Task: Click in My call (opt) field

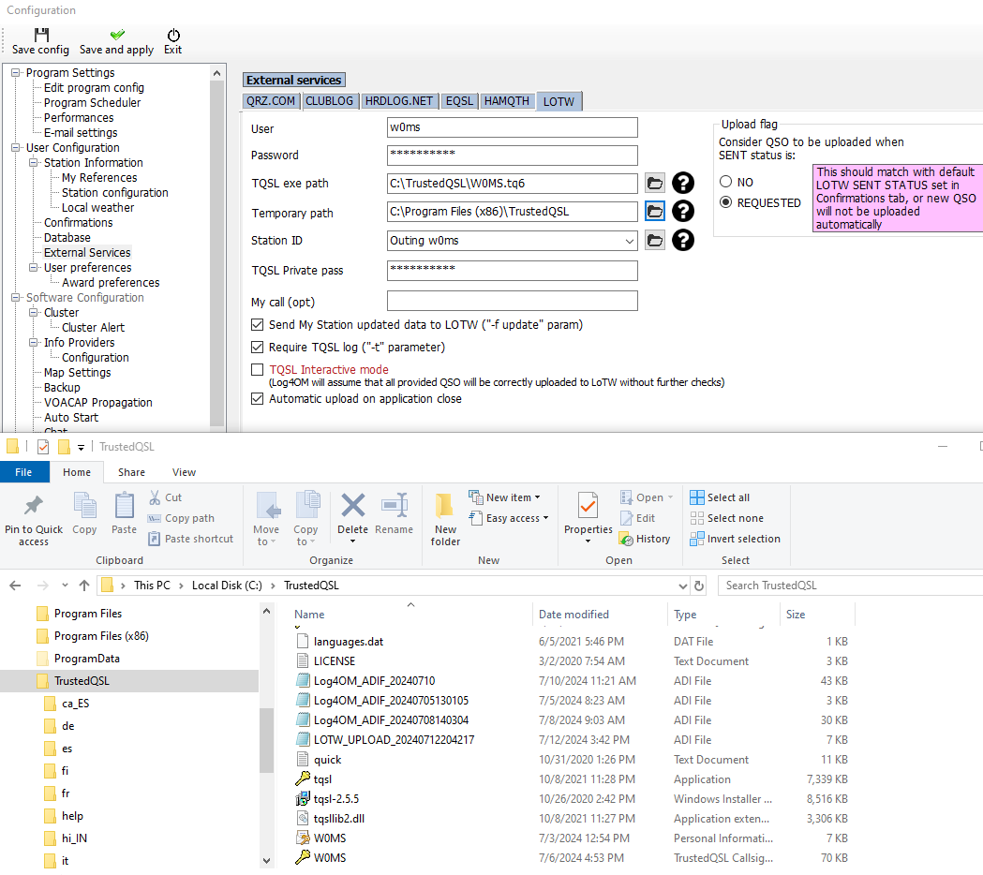Action: [x=513, y=301]
